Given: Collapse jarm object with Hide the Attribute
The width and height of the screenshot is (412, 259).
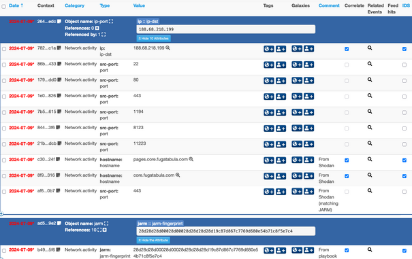Looking at the screenshot, I should (153, 240).
